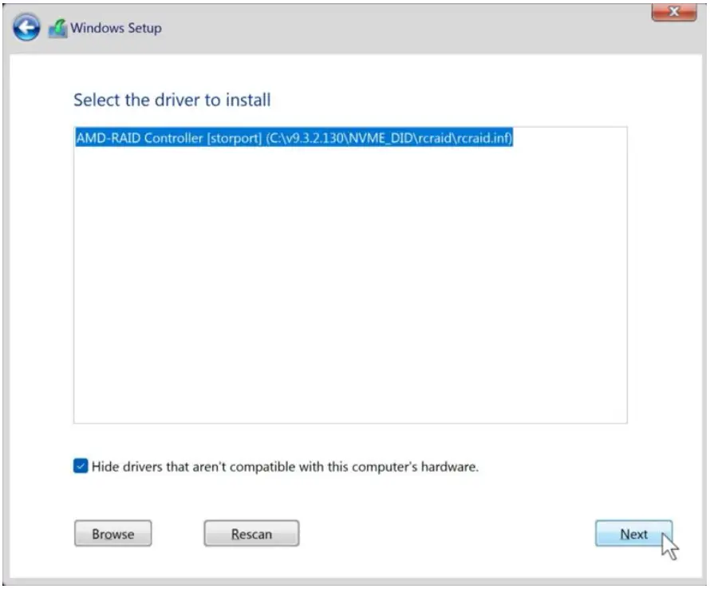Rescan for drivers
The height and width of the screenshot is (589, 710).
251,534
